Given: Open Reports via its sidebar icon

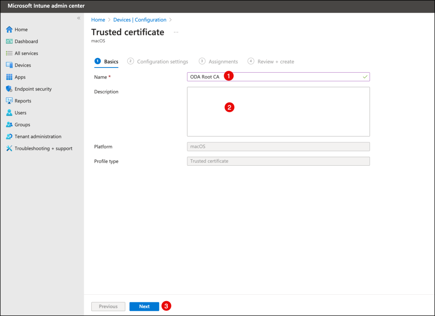Looking at the screenshot, I should point(9,101).
